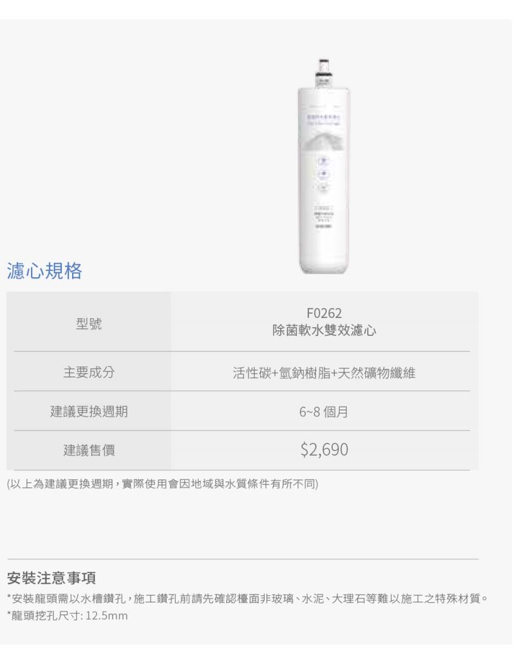The image size is (514, 664).
Task: Click the 活性碳+氫鈉樹脂+天然礦物纖維 ingredient text
Action: [324, 373]
